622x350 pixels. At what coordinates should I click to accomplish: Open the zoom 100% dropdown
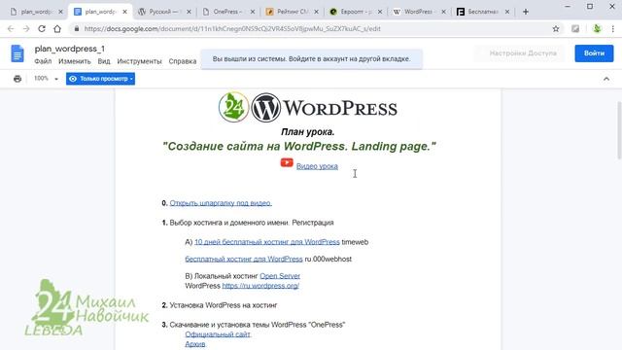pyautogui.click(x=46, y=79)
